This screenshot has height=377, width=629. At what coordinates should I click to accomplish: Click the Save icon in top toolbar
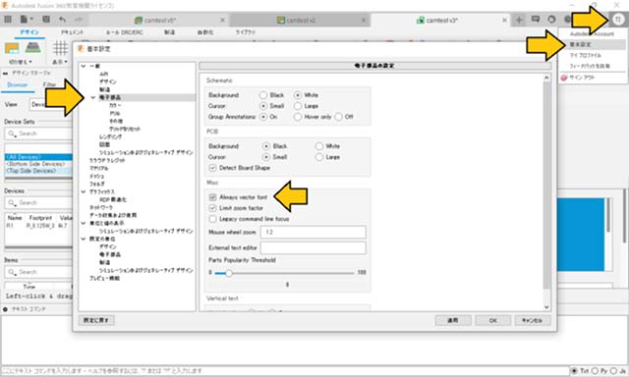tap(46, 19)
